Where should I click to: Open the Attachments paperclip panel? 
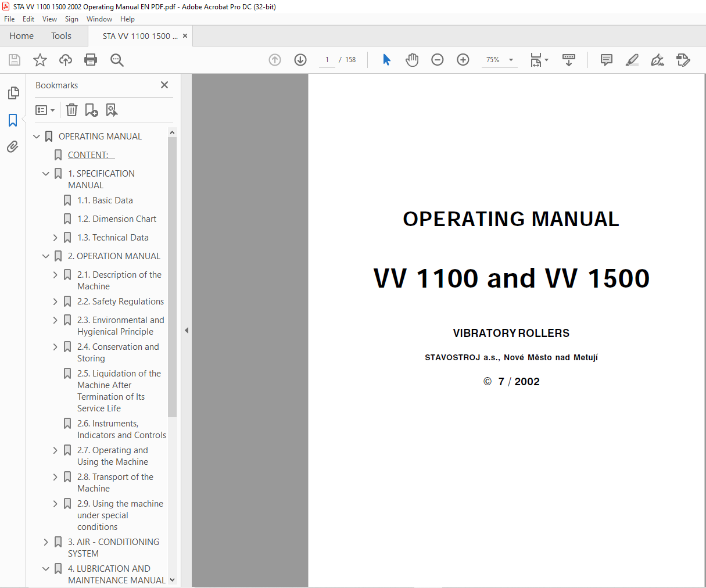point(13,147)
